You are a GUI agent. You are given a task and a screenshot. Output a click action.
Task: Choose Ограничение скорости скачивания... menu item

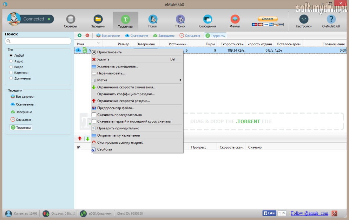pyautogui.click(x=137, y=87)
